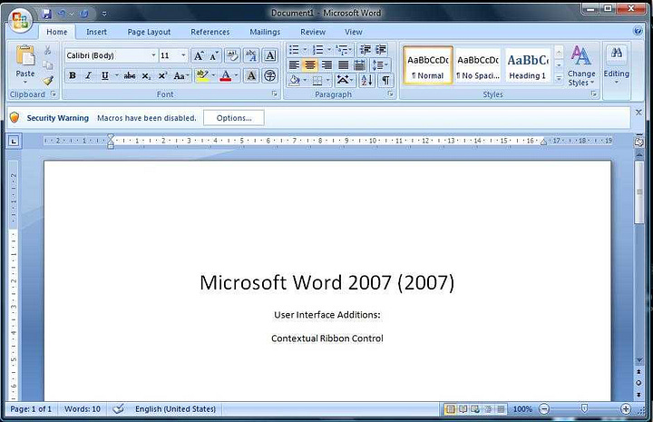Shrink font size with the small A
The image size is (653, 422).
tap(214, 55)
